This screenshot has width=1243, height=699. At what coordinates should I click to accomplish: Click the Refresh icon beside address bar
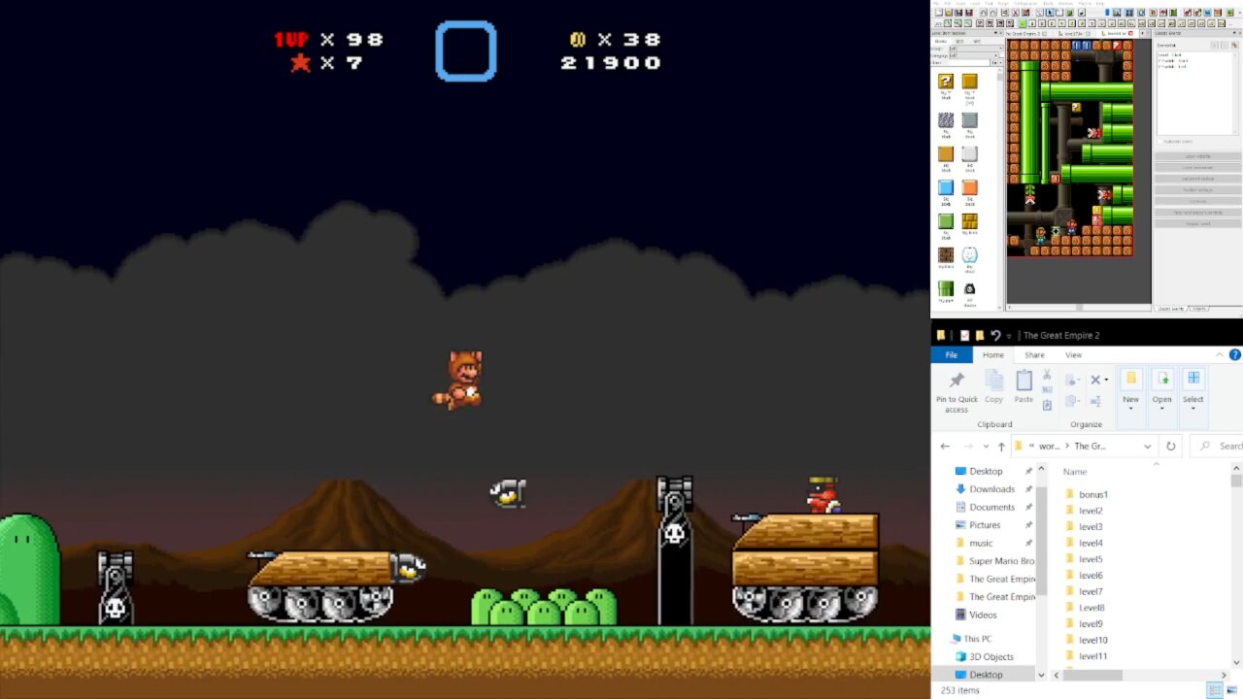pos(1170,446)
